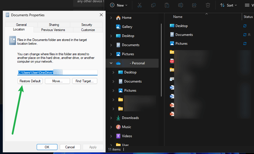This screenshot has width=254, height=154.
Task: Switch to the Security tab
Action: (86, 25)
